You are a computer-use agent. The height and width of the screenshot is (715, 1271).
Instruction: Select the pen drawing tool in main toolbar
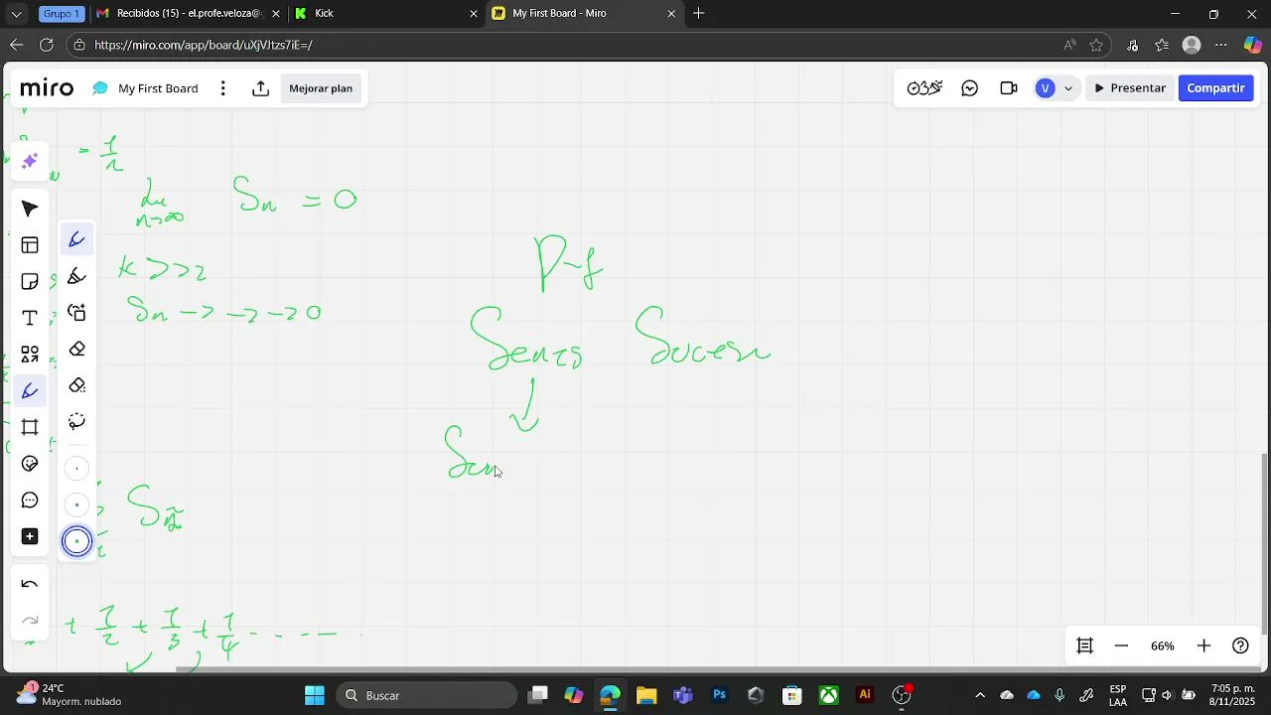(30, 391)
